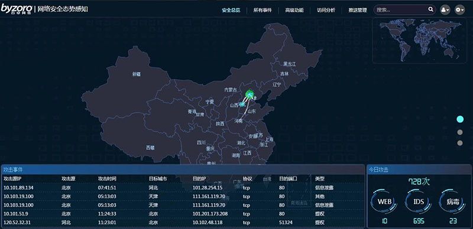Click the WEB attack gauge
Viewport: 473px width, 229px height.
(x=385, y=202)
